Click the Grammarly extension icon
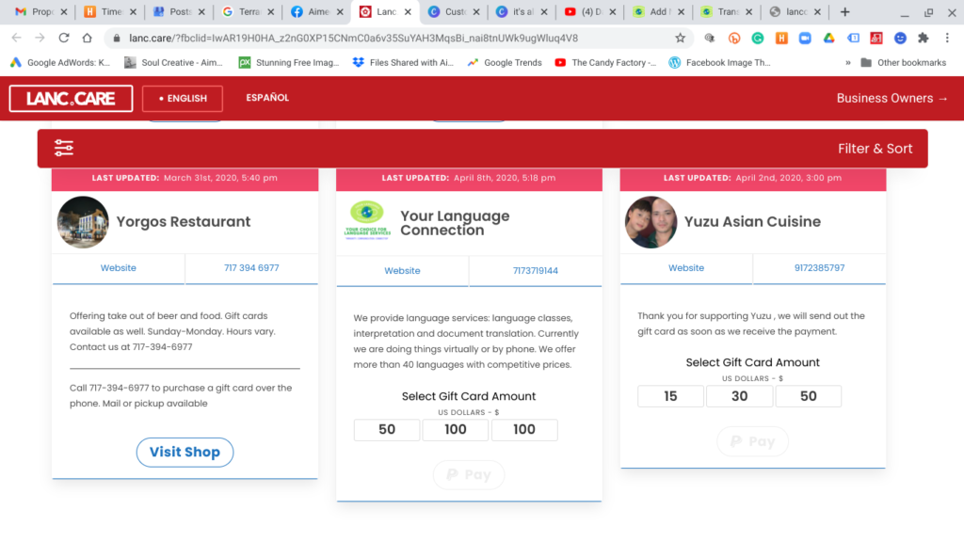The image size is (964, 542). pyautogui.click(x=758, y=38)
